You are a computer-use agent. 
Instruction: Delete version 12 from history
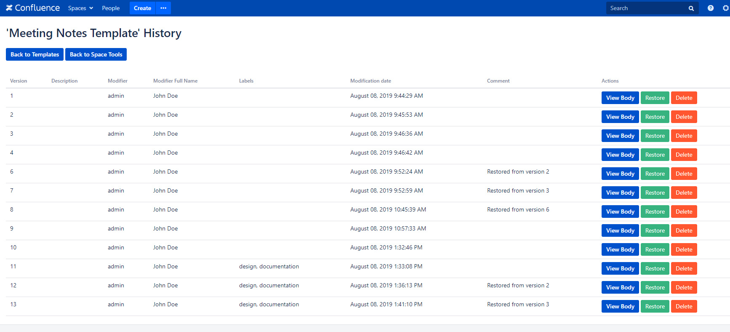click(684, 287)
